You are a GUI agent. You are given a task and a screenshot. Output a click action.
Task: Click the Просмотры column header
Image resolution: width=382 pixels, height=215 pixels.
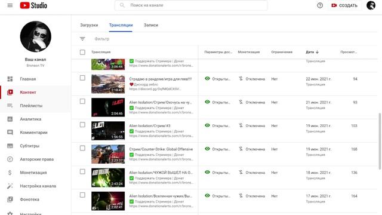coord(349,52)
